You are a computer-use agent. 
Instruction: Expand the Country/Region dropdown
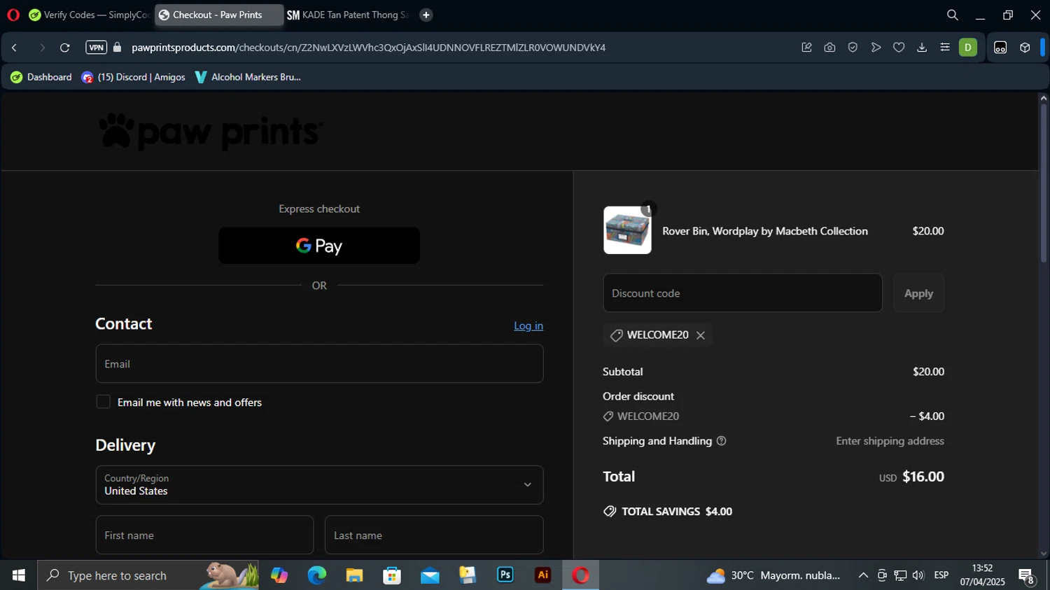[x=319, y=485]
